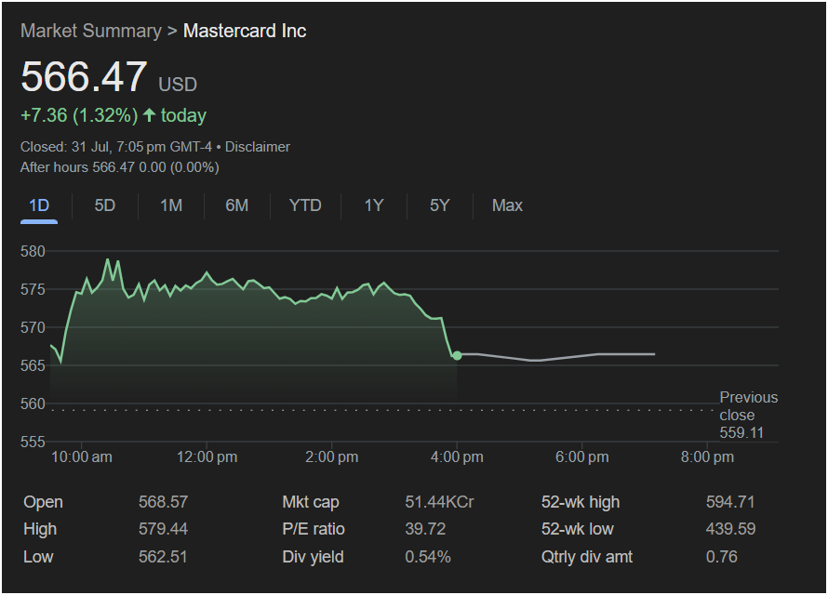The height and width of the screenshot is (595, 828).
Task: Click the Mkt cap value 51.44KCr
Action: [439, 502]
